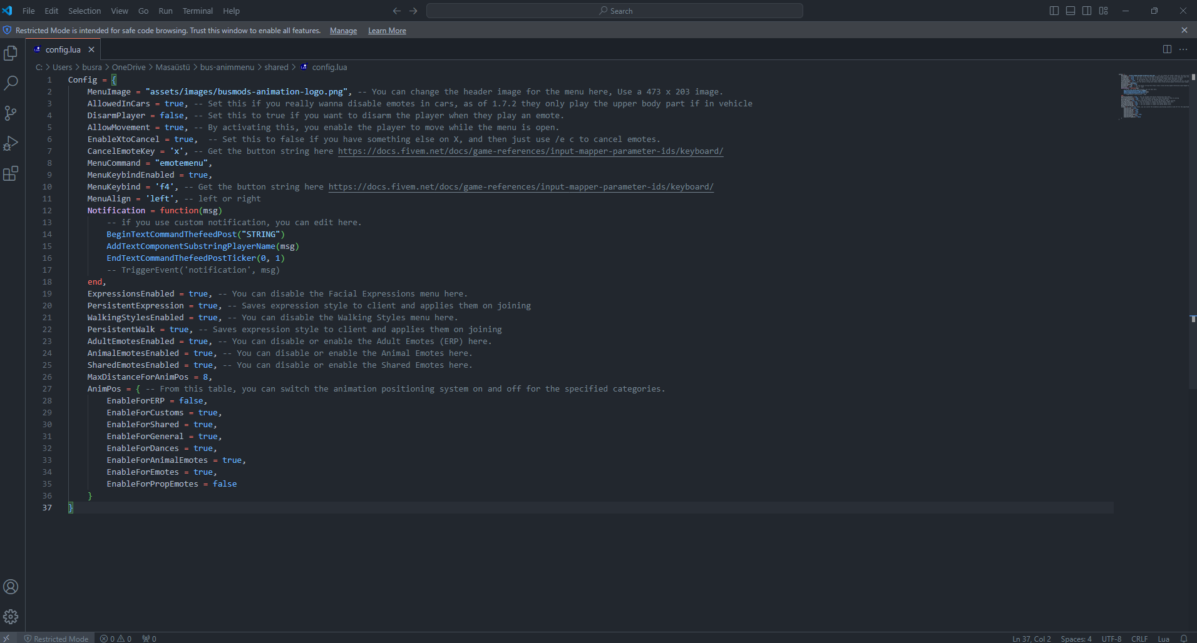This screenshot has width=1197, height=643.
Task: Open the Run menu
Action: point(165,11)
